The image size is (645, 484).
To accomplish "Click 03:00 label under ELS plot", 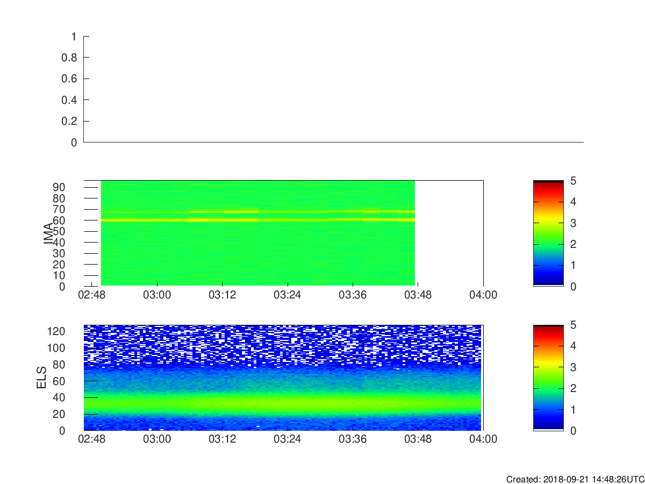I will [157, 439].
